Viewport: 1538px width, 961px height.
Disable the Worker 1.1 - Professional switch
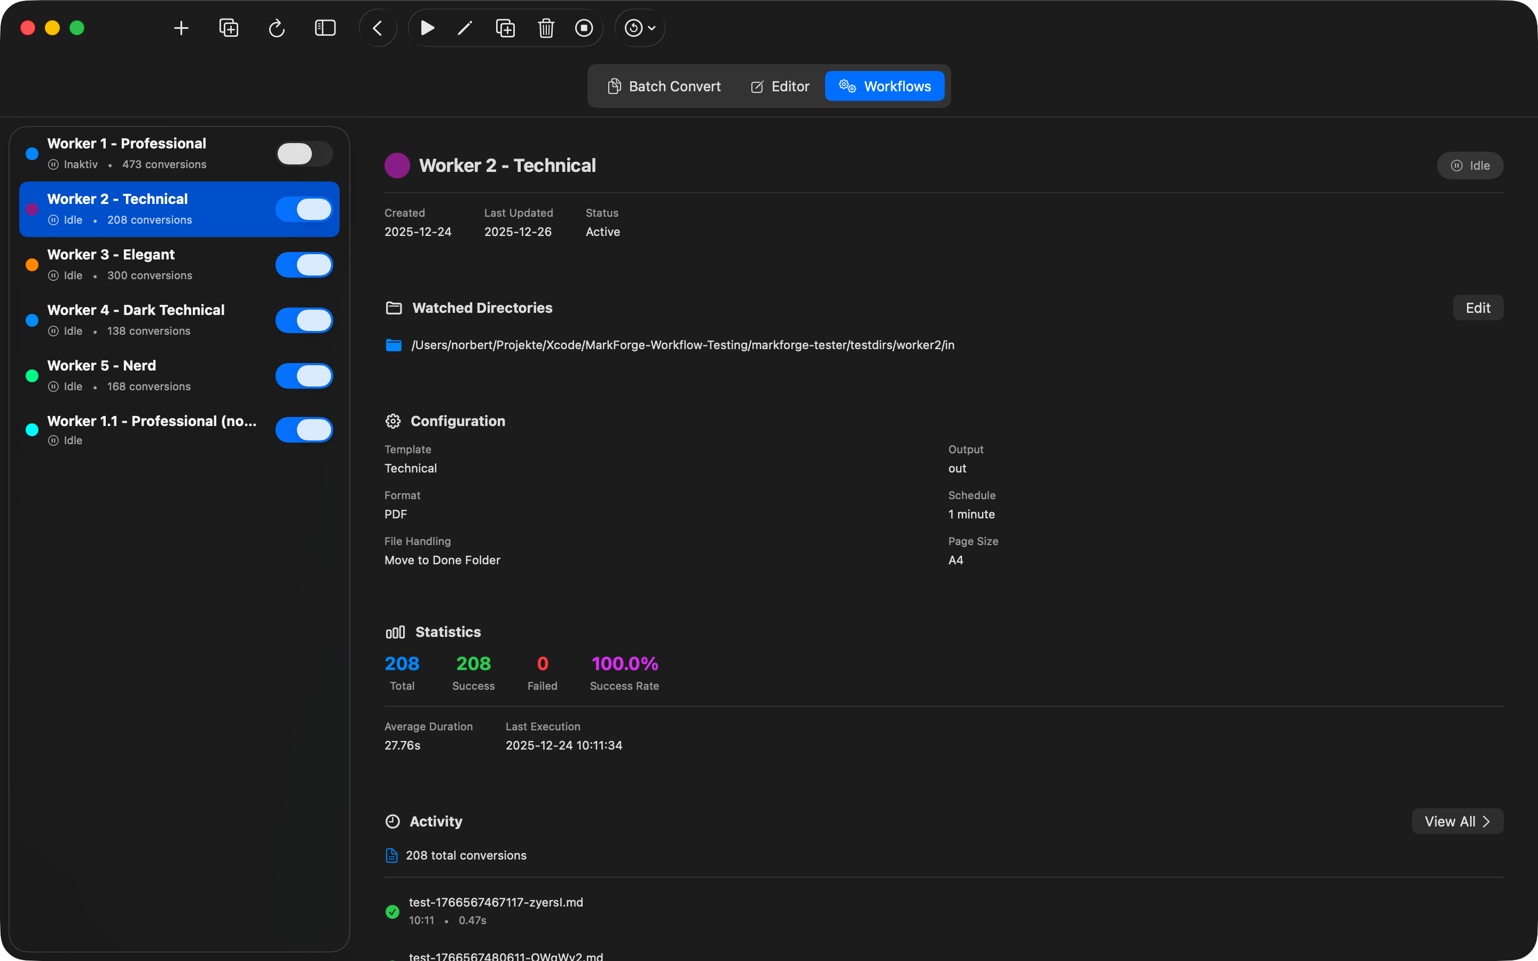304,430
